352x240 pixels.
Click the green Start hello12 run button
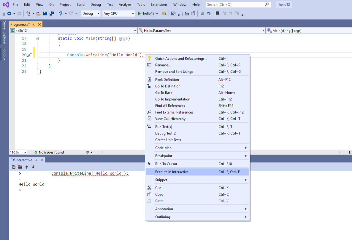pyautogui.click(x=139, y=13)
